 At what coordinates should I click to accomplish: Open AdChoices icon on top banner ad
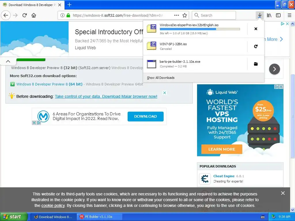282,24
